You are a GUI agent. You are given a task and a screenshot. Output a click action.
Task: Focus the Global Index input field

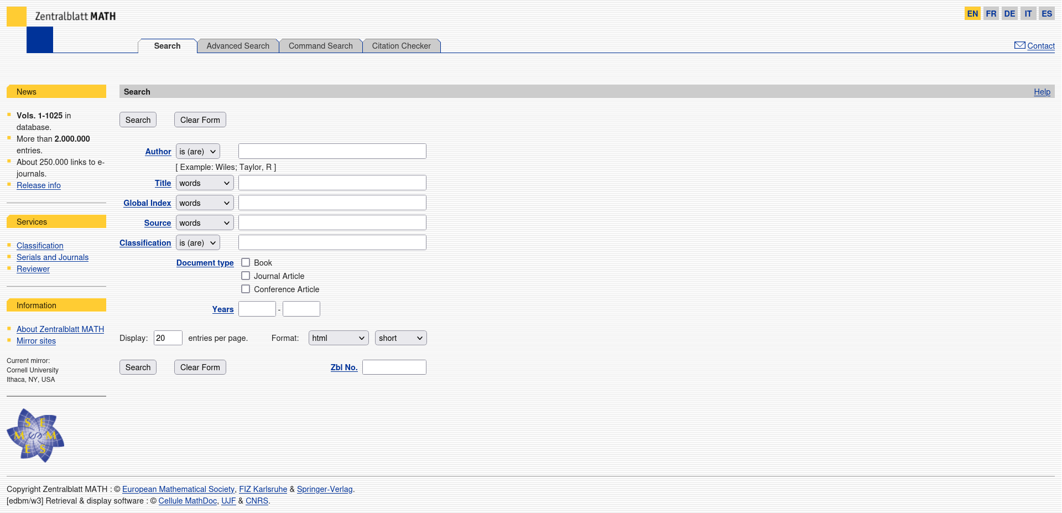(x=332, y=203)
